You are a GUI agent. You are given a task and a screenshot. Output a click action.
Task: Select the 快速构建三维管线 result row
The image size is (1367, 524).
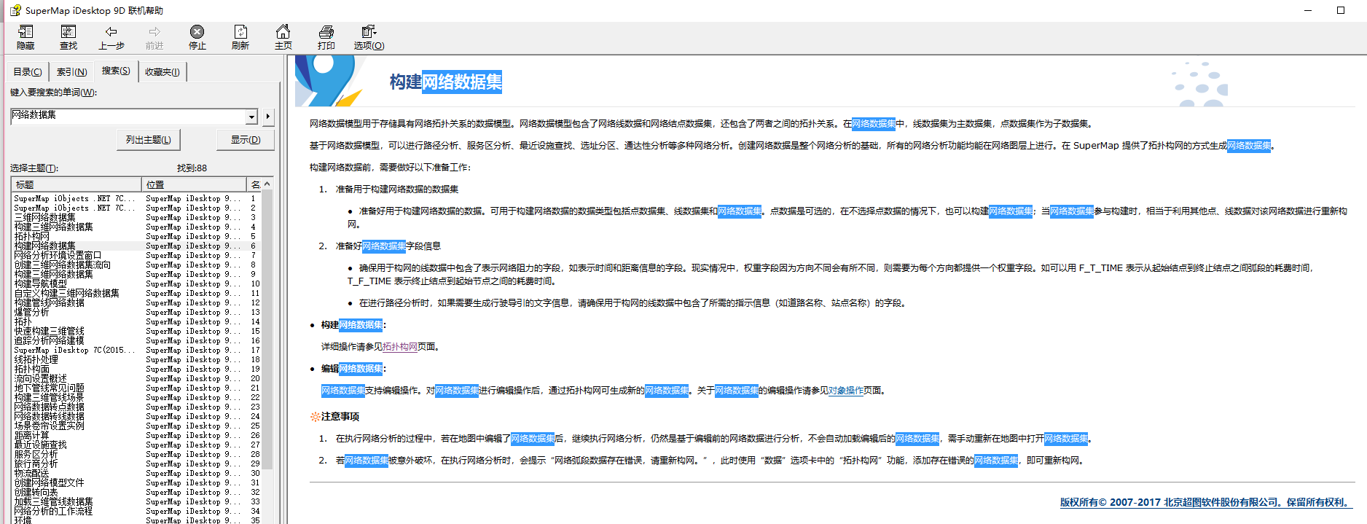[137, 331]
